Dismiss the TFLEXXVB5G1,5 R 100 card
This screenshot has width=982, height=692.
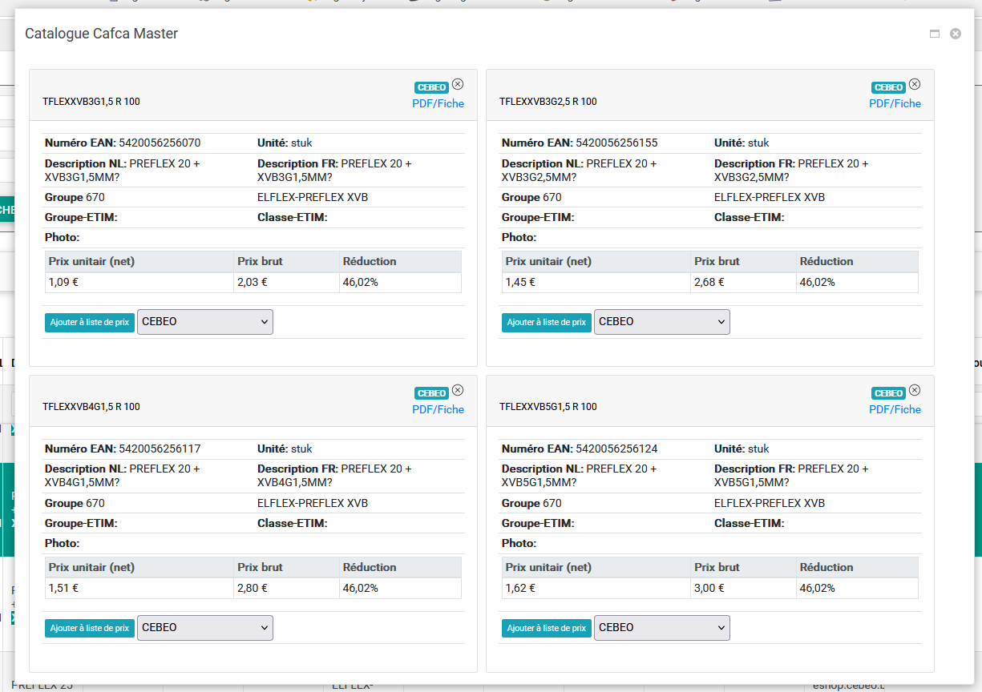915,390
